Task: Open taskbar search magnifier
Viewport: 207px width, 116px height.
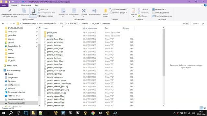Action: point(11,113)
